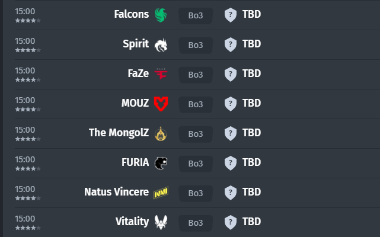The width and height of the screenshot is (380, 237).
Task: Click the TBD shield icon opposite Falcons
Action: click(x=231, y=14)
